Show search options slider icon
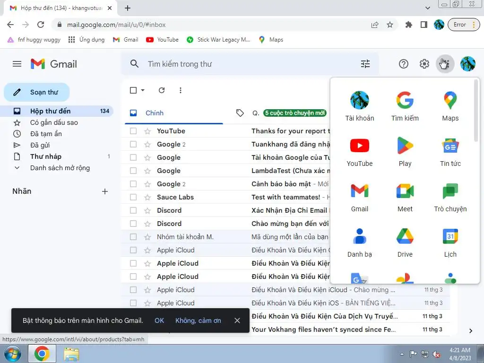 point(365,64)
